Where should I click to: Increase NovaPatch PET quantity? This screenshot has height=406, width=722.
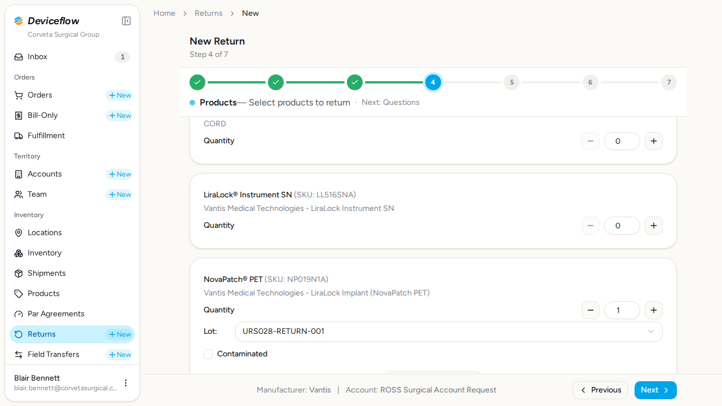pyautogui.click(x=654, y=310)
